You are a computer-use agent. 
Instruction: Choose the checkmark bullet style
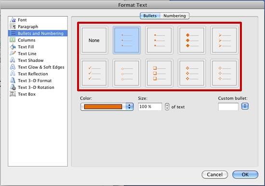pos(94,73)
